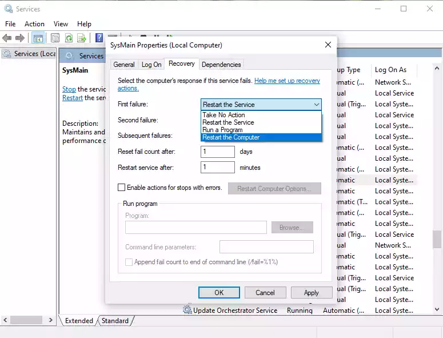
Task: Click Cancel in SysMain Properties
Action: pyautogui.click(x=265, y=292)
